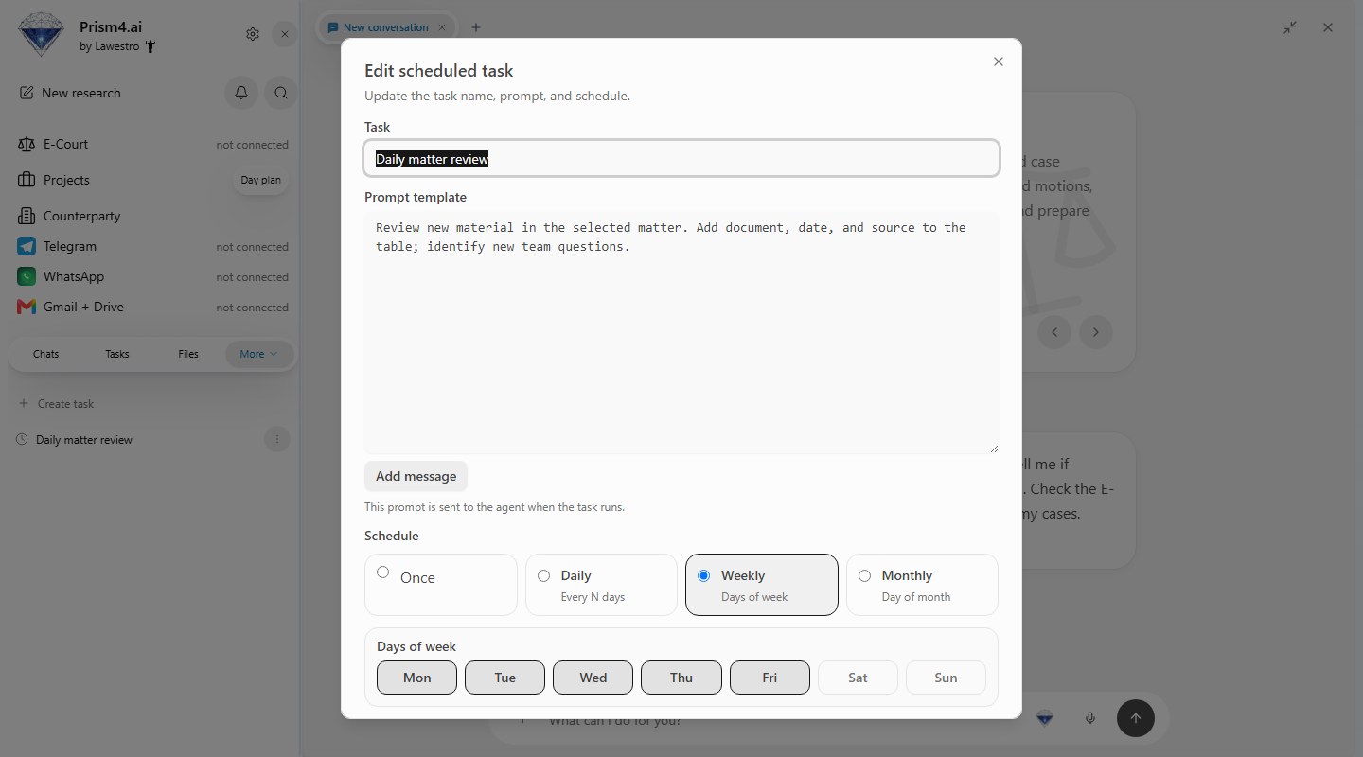Click the Prism4.ai diamond logo
Screen dimensions: 1363x757
[x=40, y=34]
